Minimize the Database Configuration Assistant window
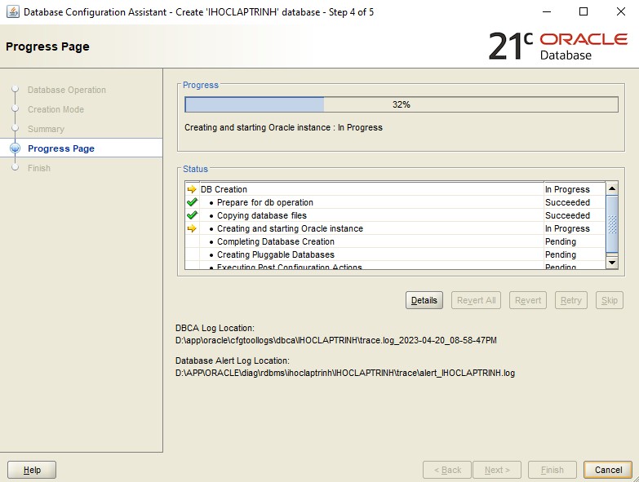639x482 pixels. [x=547, y=11]
